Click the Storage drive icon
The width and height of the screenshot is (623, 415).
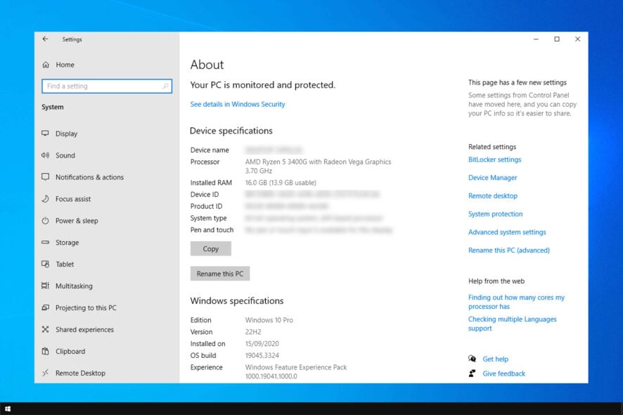click(45, 242)
